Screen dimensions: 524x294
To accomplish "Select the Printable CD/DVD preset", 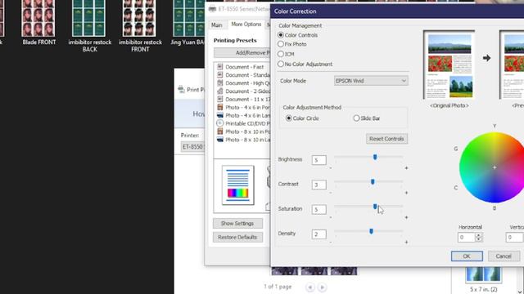I will point(243,123).
